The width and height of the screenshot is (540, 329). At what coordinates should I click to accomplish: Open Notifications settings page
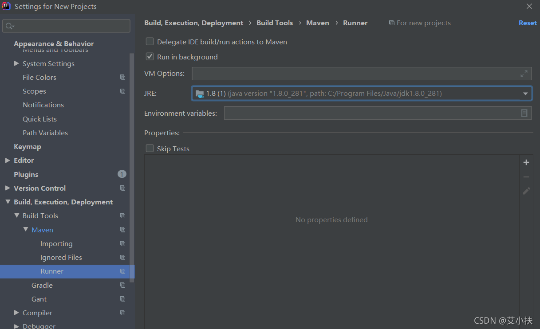[43, 105]
